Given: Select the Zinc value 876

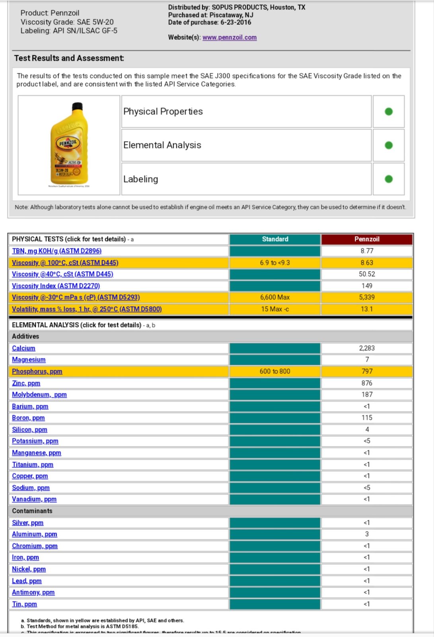Looking at the screenshot, I should pos(367,383).
